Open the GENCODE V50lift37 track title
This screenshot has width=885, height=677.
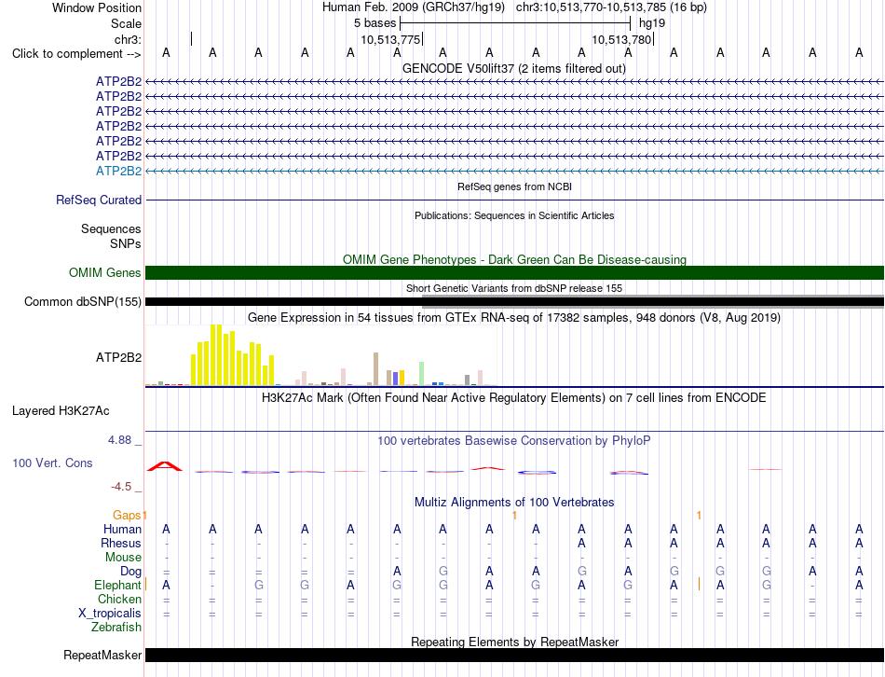[x=513, y=68]
